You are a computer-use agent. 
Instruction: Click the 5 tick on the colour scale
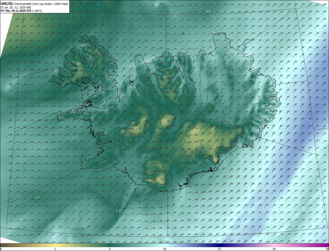pyautogui.click(x=110, y=249)
